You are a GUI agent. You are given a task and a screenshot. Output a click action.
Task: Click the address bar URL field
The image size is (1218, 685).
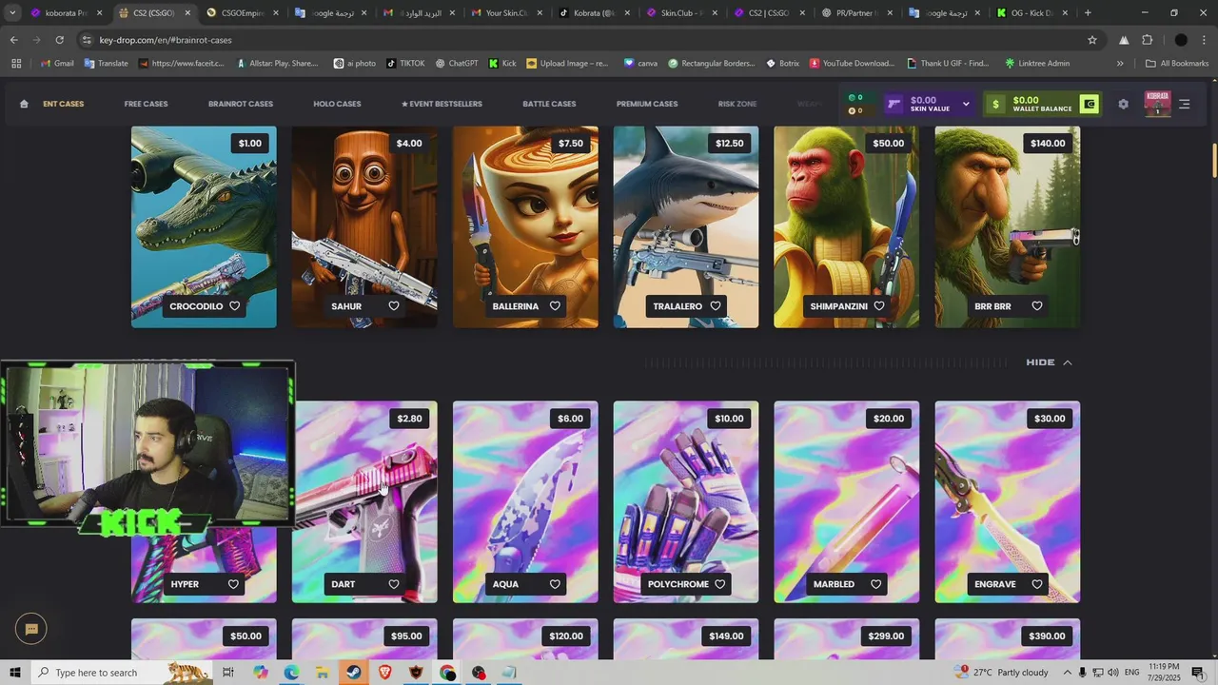click(x=590, y=40)
